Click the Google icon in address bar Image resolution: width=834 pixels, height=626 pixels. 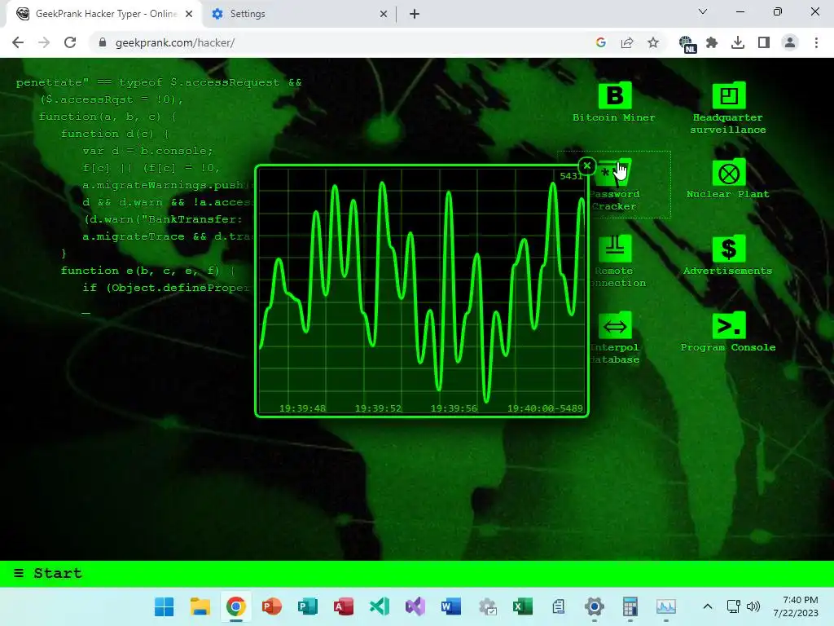point(600,42)
